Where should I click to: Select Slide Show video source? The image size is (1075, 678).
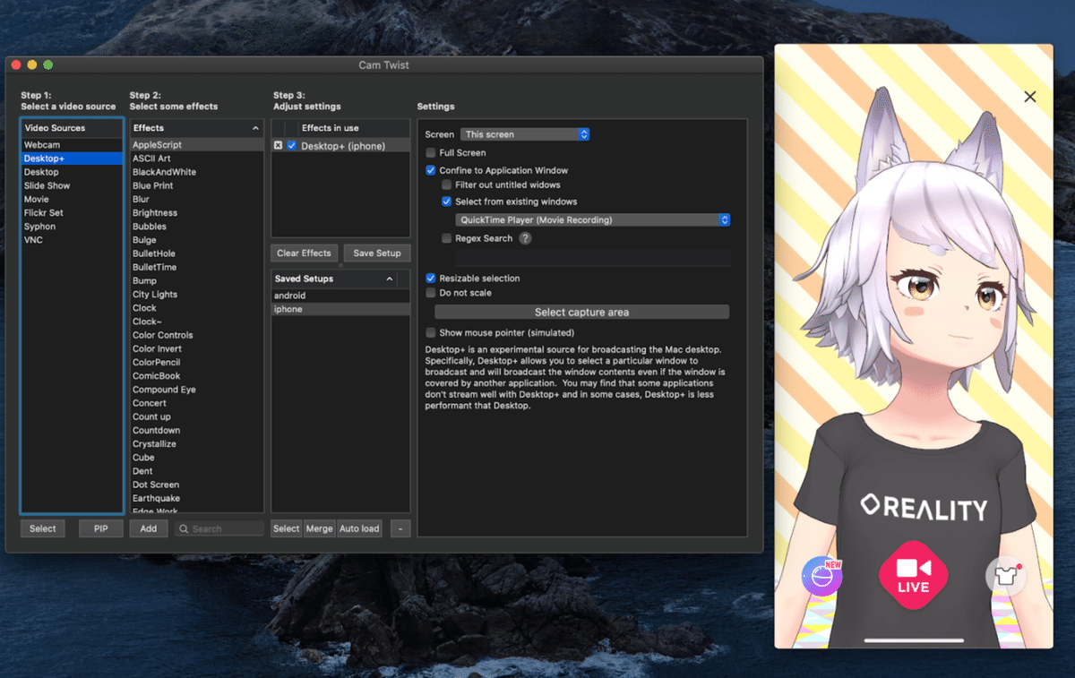72,185
